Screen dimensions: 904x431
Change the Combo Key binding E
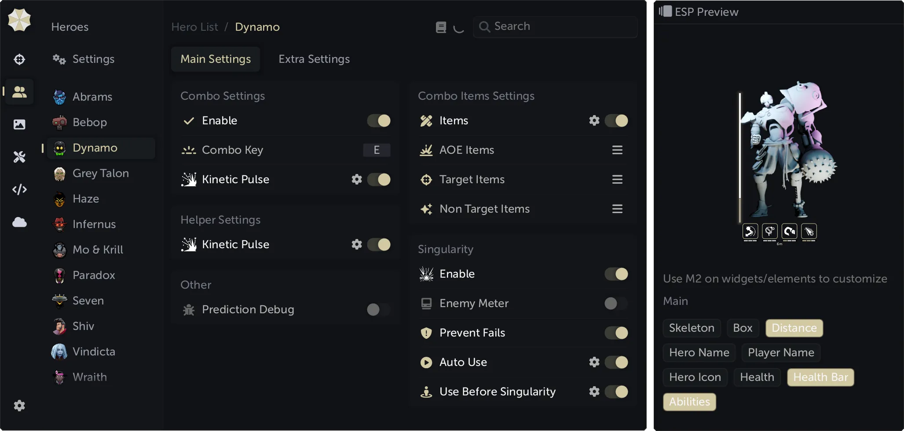[x=377, y=150]
